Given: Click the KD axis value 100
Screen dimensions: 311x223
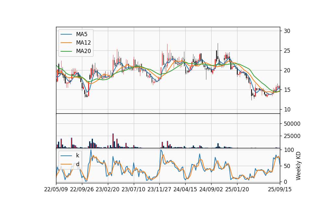Looking at the screenshot, I should (x=289, y=150).
